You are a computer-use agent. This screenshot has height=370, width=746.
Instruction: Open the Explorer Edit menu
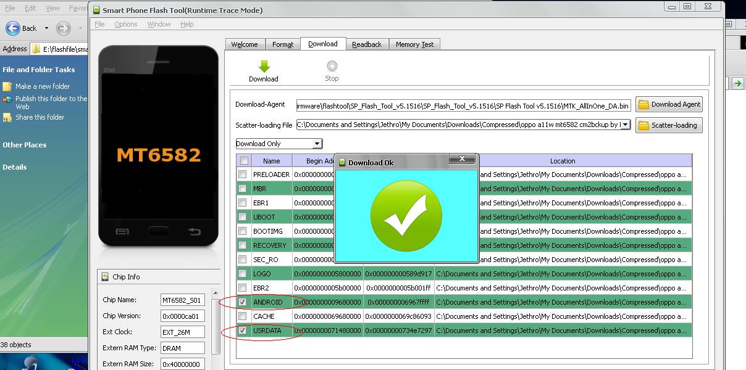pyautogui.click(x=30, y=9)
